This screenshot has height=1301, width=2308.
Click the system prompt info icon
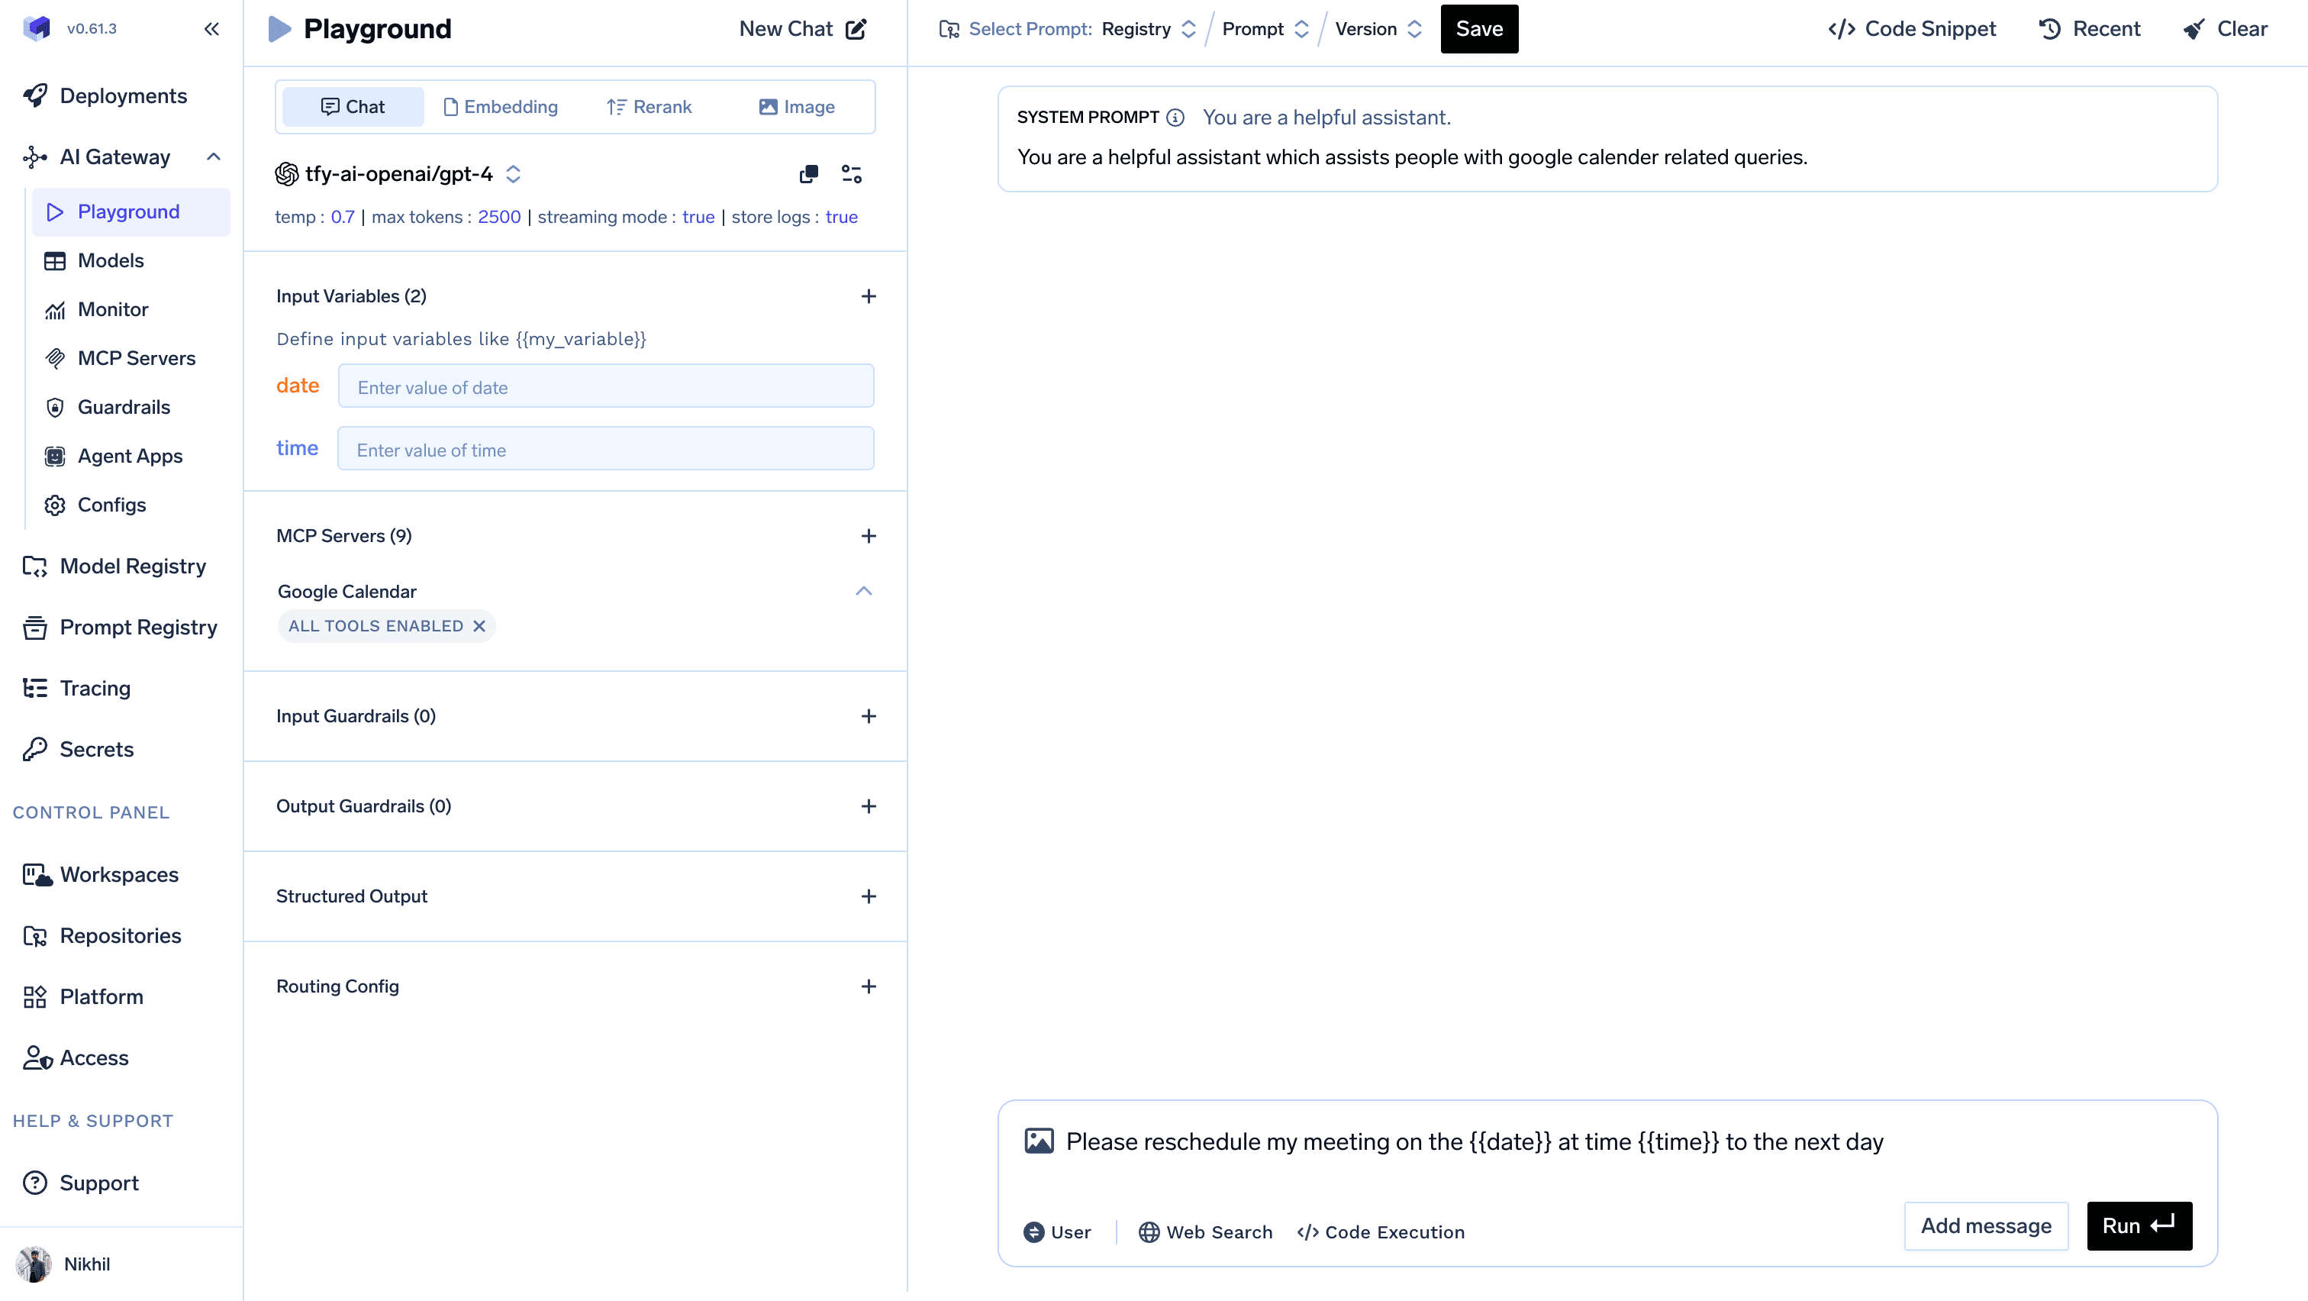click(1175, 118)
